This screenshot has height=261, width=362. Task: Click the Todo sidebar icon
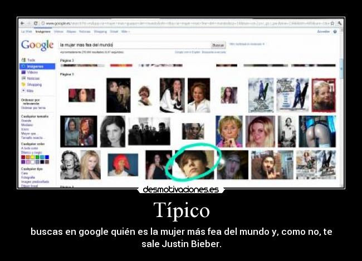coord(23,60)
